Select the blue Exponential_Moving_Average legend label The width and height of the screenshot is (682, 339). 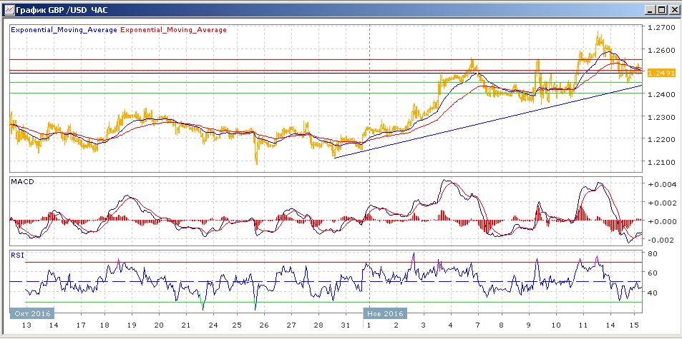[x=64, y=30]
